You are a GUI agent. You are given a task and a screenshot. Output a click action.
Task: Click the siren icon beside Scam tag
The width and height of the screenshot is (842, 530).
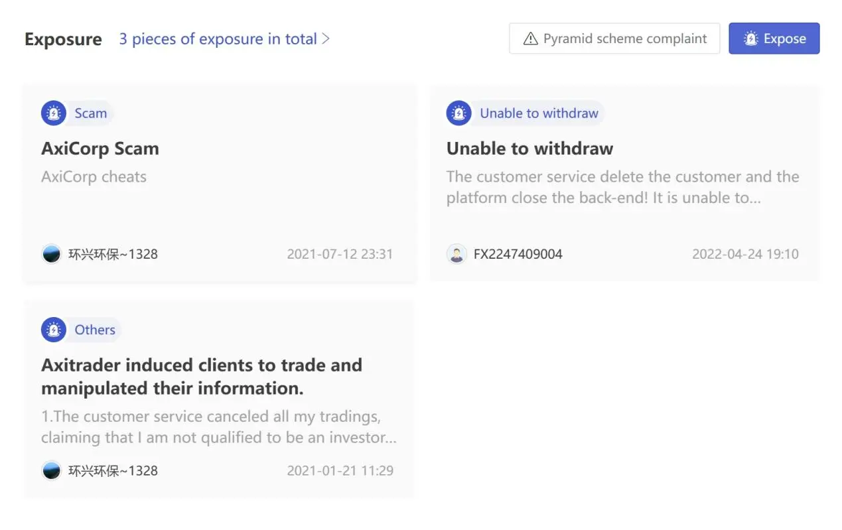[x=53, y=113]
